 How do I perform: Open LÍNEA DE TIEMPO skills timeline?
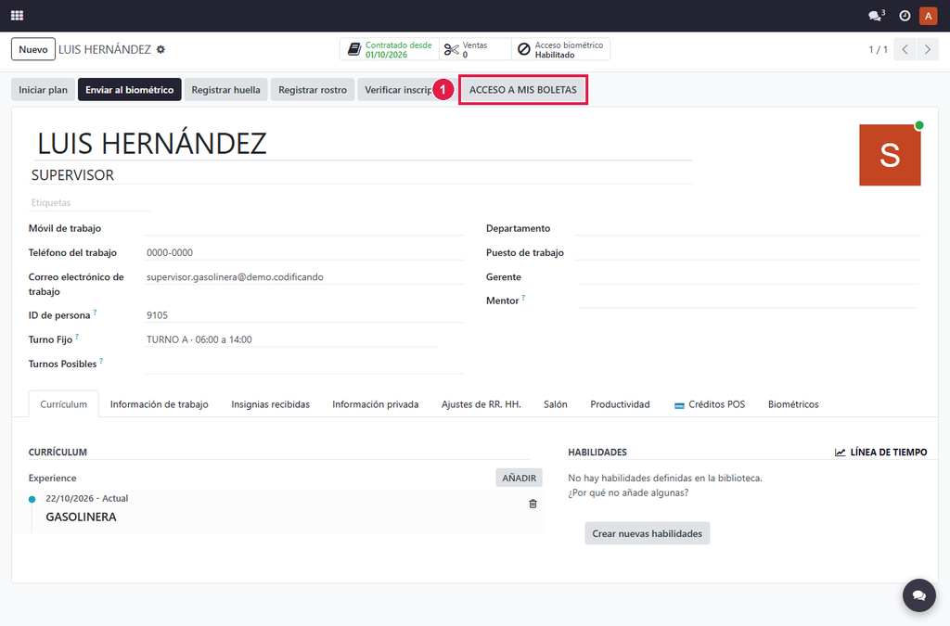pyautogui.click(x=881, y=453)
